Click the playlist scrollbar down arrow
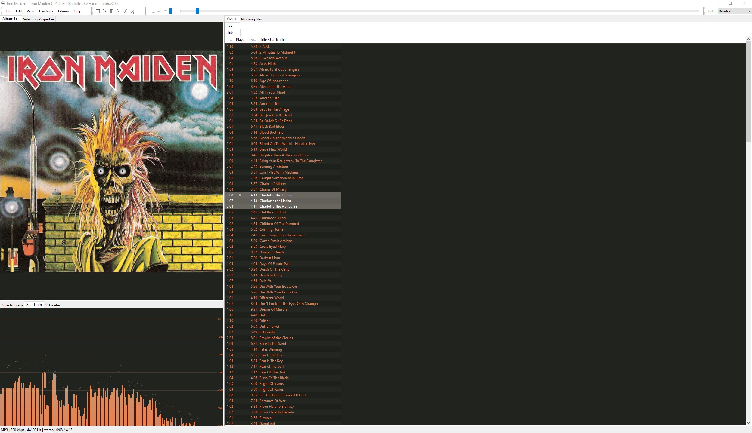The image size is (752, 433). click(x=749, y=422)
